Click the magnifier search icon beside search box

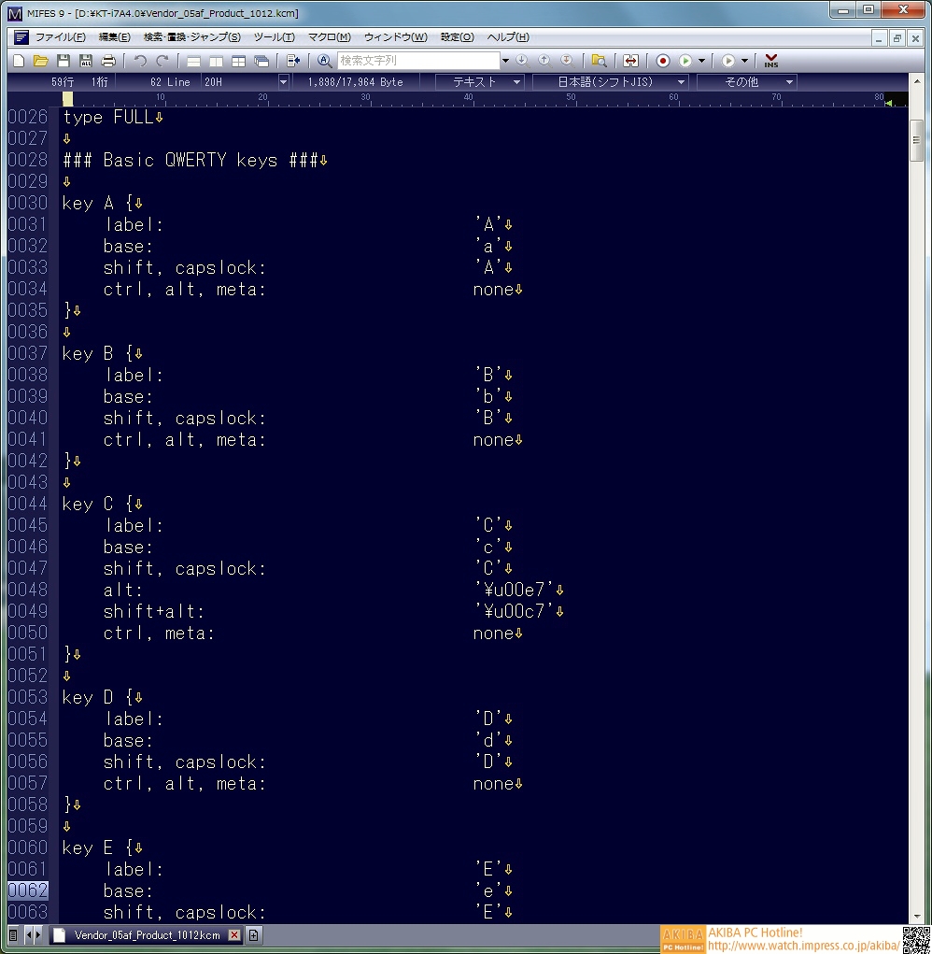pos(325,61)
